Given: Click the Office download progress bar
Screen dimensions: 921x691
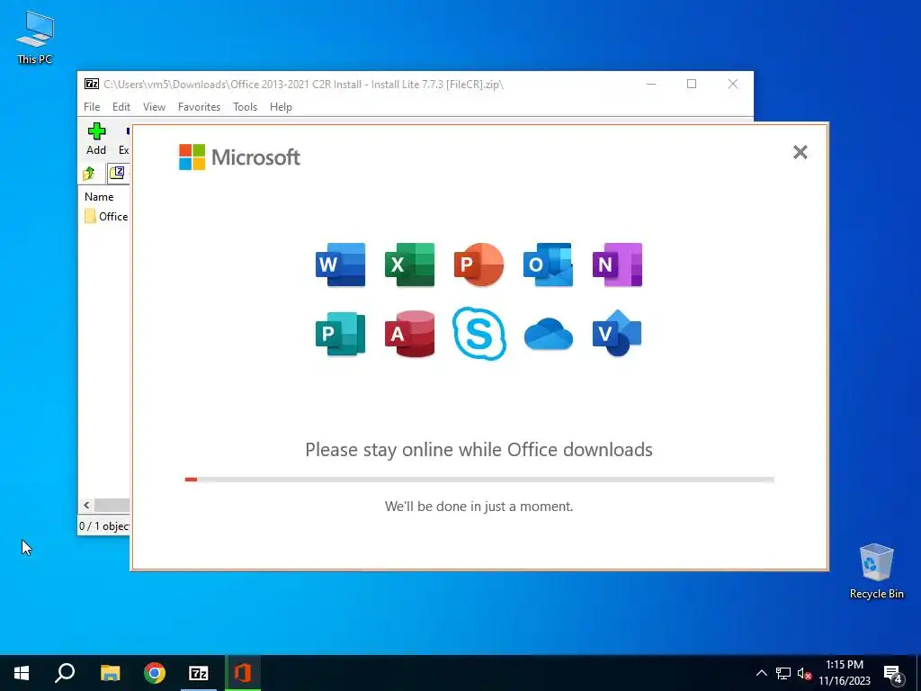Looking at the screenshot, I should pyautogui.click(x=478, y=480).
